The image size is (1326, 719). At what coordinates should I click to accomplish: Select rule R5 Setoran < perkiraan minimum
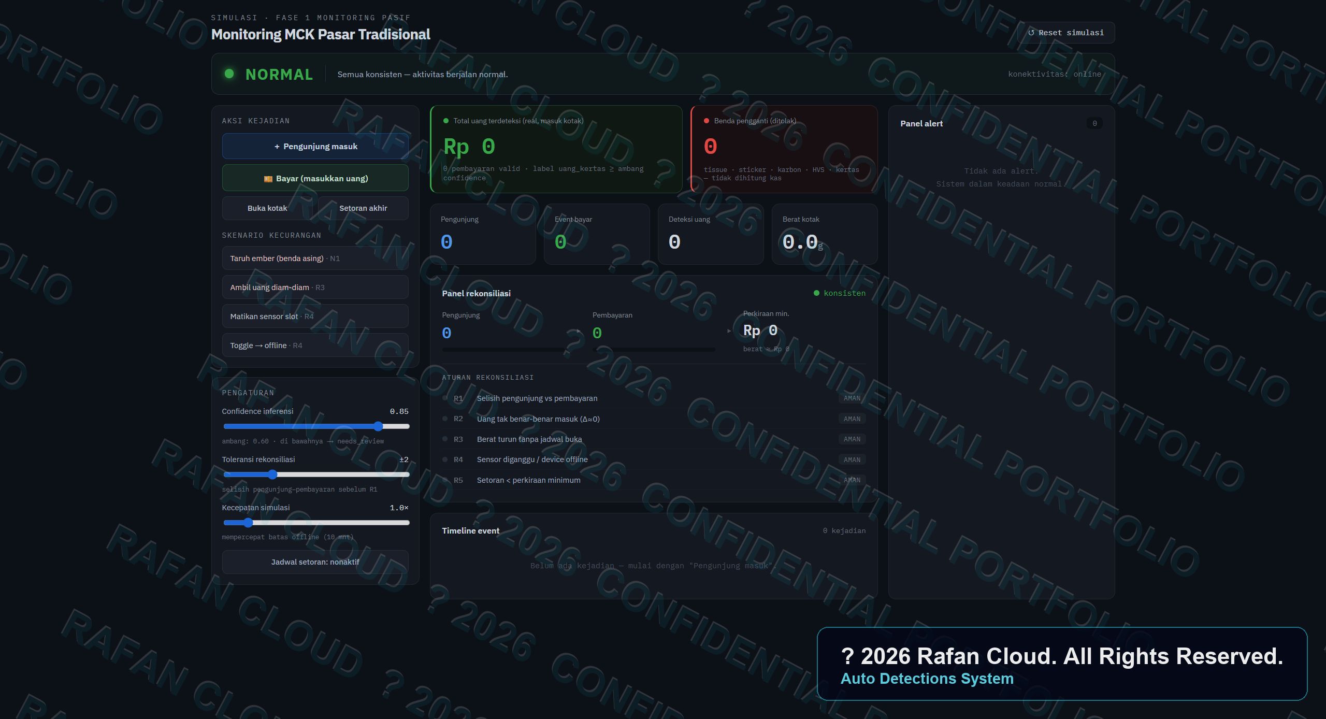(654, 480)
